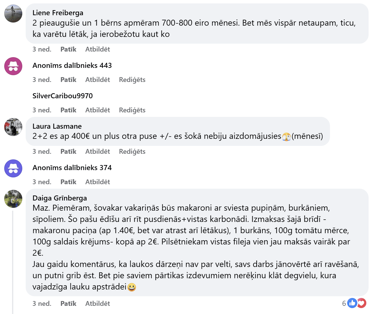Click the SilverCaribou9970 username
381x314 pixels.
point(63,96)
